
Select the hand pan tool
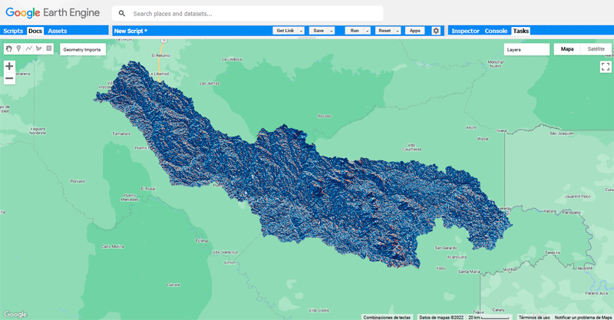(9, 49)
